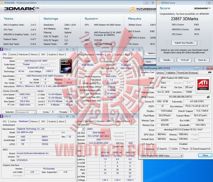The height and width of the screenshot is (182, 213).
Task: Click the HT Link 3068.0 MHz value
Action: pyautogui.click(x=25, y=105)
